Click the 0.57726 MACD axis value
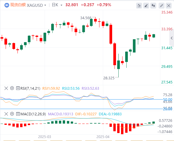Image resolution: width=174 pixels, height=141 pixels. pyautogui.click(x=165, y=121)
